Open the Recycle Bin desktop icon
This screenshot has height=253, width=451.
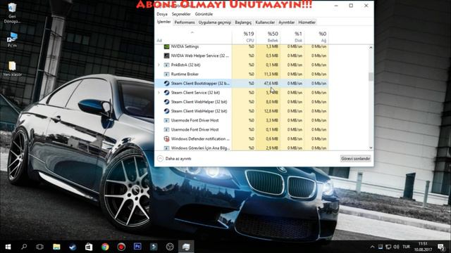click(x=12, y=13)
